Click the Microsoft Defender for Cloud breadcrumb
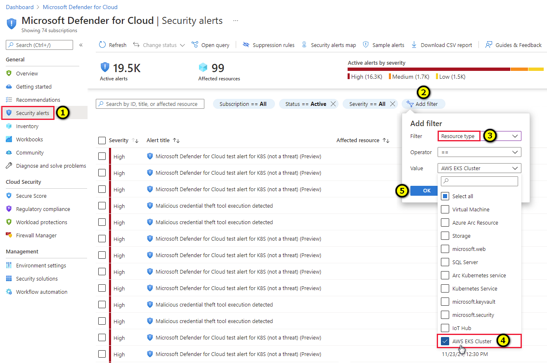The height and width of the screenshot is (363, 547). pyautogui.click(x=80, y=7)
